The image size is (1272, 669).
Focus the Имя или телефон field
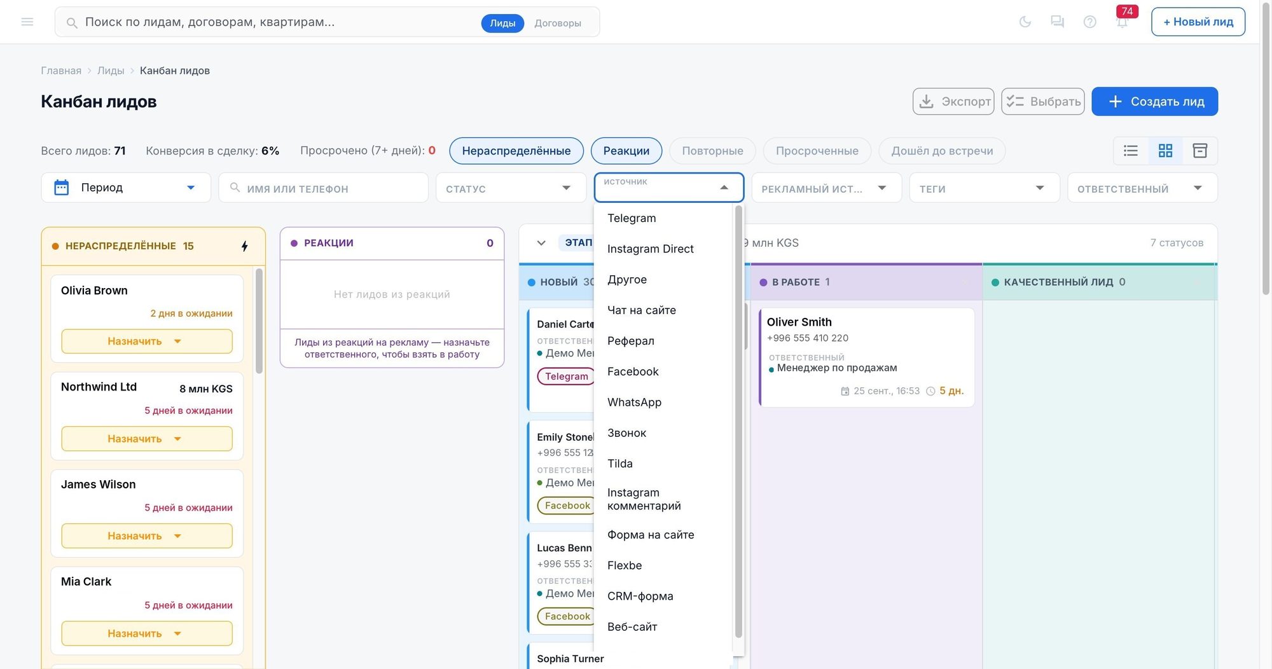tap(323, 188)
